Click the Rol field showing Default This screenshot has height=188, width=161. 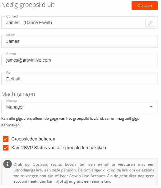(80, 79)
